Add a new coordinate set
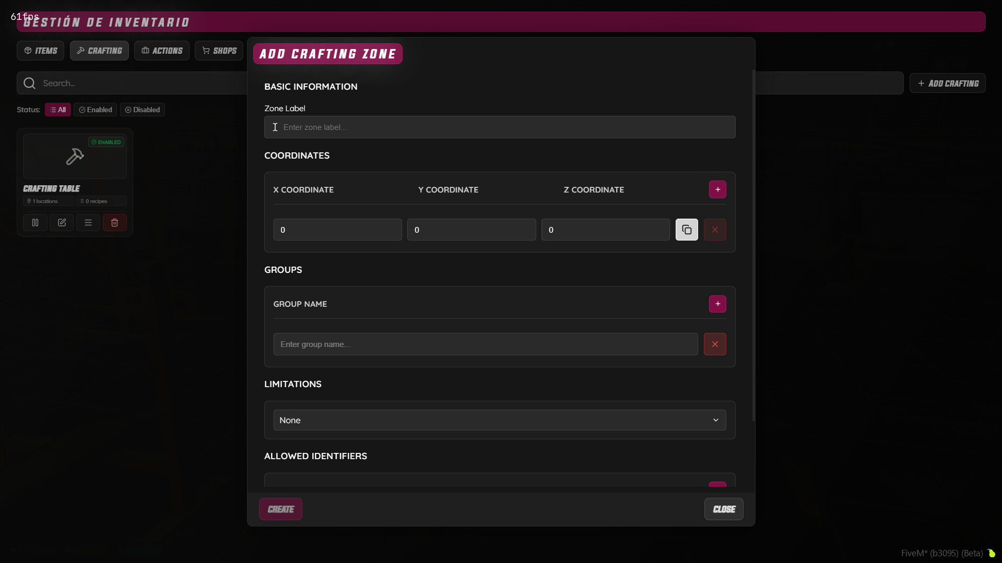This screenshot has width=1002, height=563. pos(717,189)
